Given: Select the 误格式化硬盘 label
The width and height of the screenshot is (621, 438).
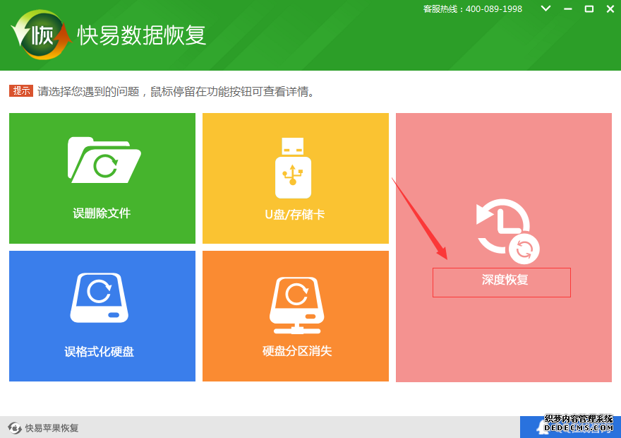Looking at the screenshot, I should pyautogui.click(x=99, y=351).
